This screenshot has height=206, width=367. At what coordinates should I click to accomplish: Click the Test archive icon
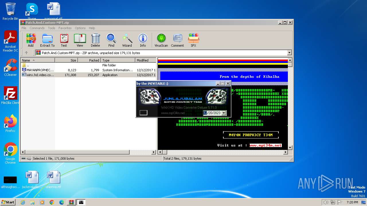(64, 40)
